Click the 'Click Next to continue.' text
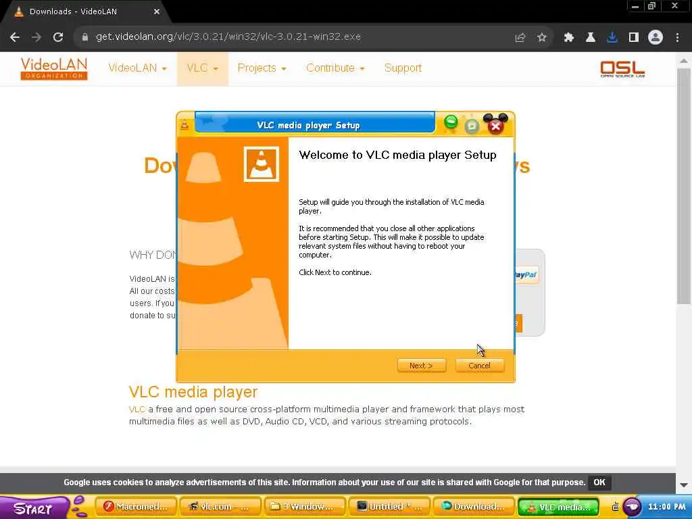This screenshot has width=692, height=519. (335, 272)
